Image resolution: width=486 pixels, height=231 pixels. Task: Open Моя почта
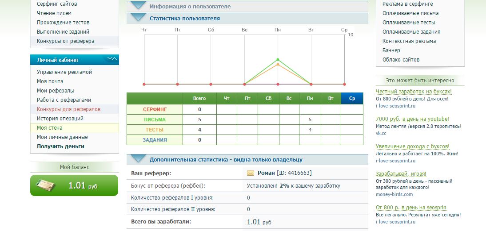tap(50, 81)
